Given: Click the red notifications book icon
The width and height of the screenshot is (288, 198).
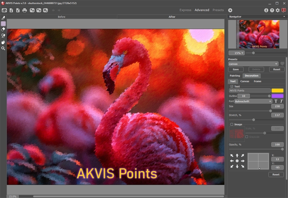Looking at the screenshot, I should (284, 10).
